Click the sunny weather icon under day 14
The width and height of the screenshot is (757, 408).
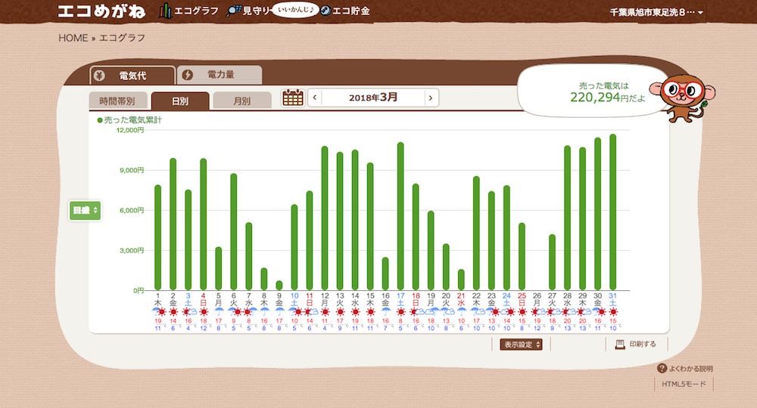(355, 311)
